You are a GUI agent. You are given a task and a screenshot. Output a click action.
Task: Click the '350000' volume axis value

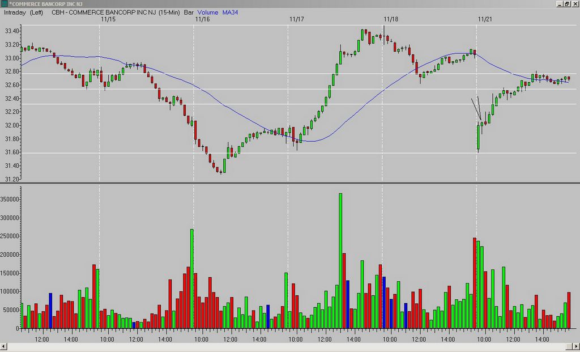10,199
